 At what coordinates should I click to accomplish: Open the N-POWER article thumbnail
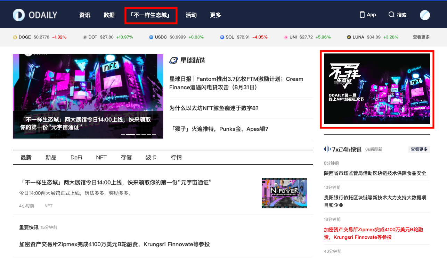284,193
